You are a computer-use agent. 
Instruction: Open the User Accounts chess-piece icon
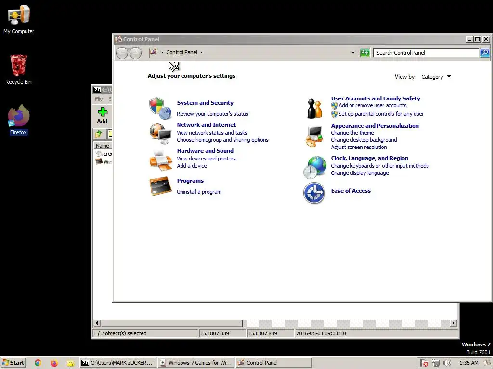click(314, 108)
